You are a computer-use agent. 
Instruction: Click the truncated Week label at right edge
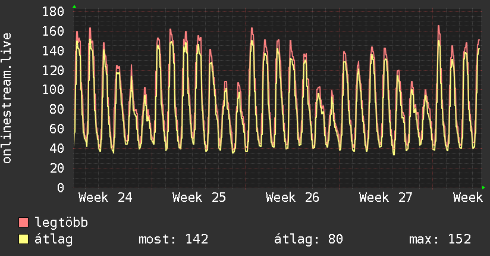(468, 198)
